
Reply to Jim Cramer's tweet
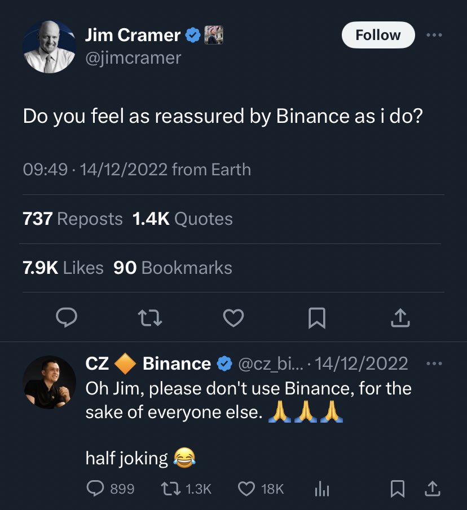(67, 317)
